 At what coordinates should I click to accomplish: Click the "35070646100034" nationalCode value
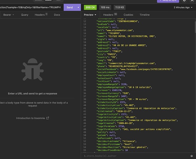click(x=128, y=21)
